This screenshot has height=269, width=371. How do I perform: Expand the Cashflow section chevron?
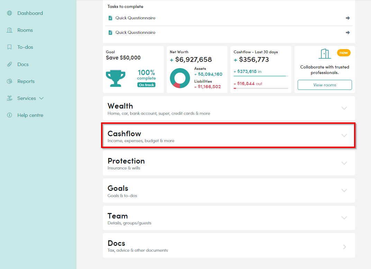344,136
